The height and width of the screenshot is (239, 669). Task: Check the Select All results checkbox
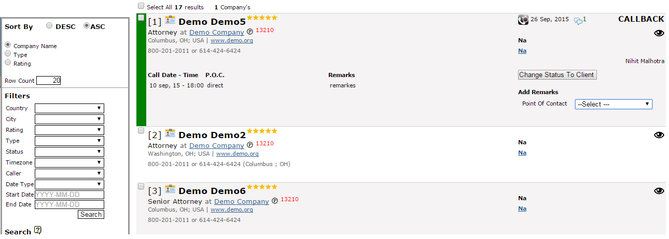point(141,6)
